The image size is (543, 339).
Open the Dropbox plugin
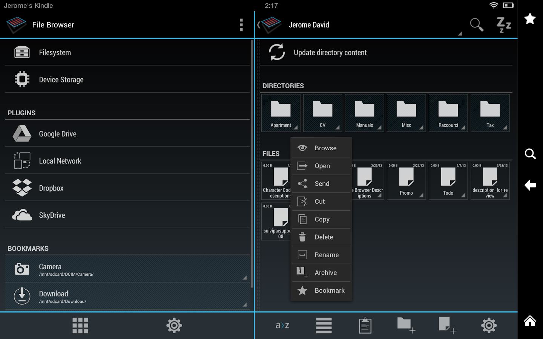127,188
